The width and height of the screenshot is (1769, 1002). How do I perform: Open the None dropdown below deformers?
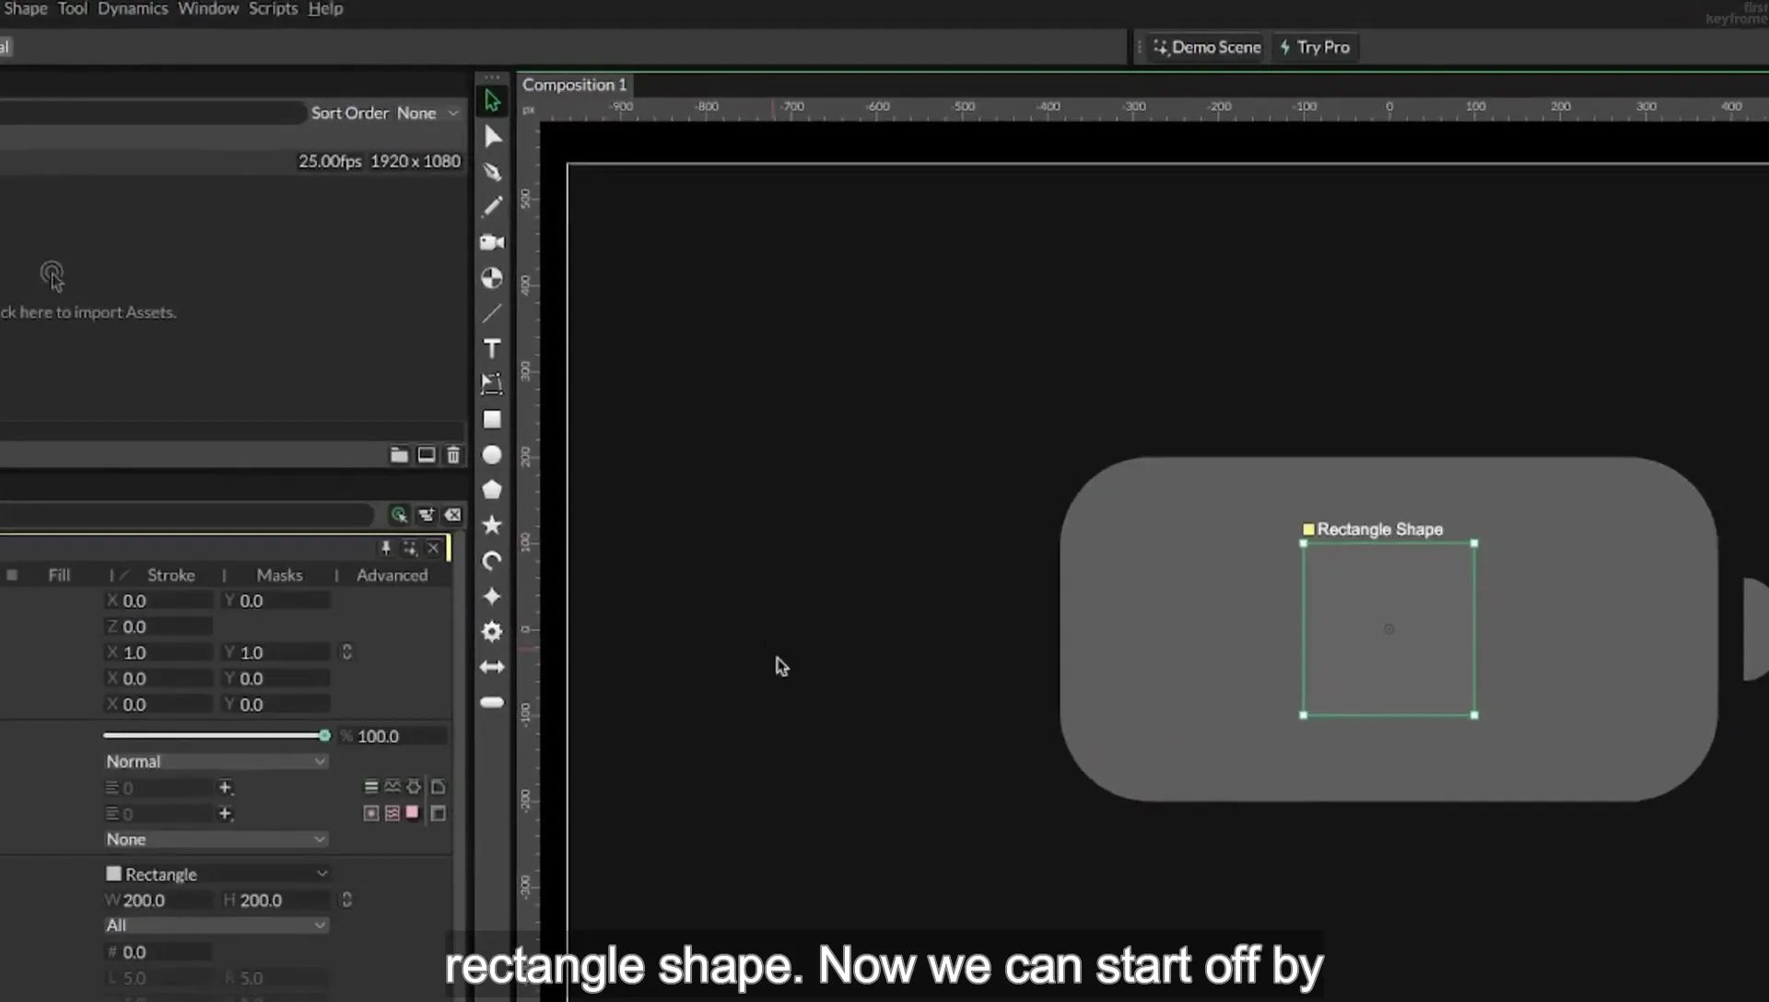216,839
